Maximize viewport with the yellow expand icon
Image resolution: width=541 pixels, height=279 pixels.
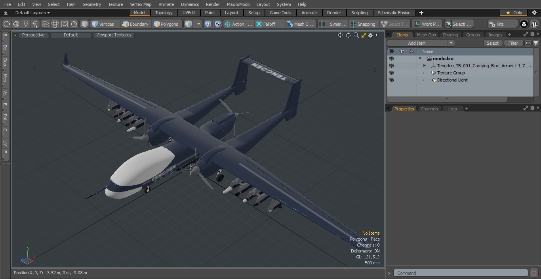pos(364,35)
